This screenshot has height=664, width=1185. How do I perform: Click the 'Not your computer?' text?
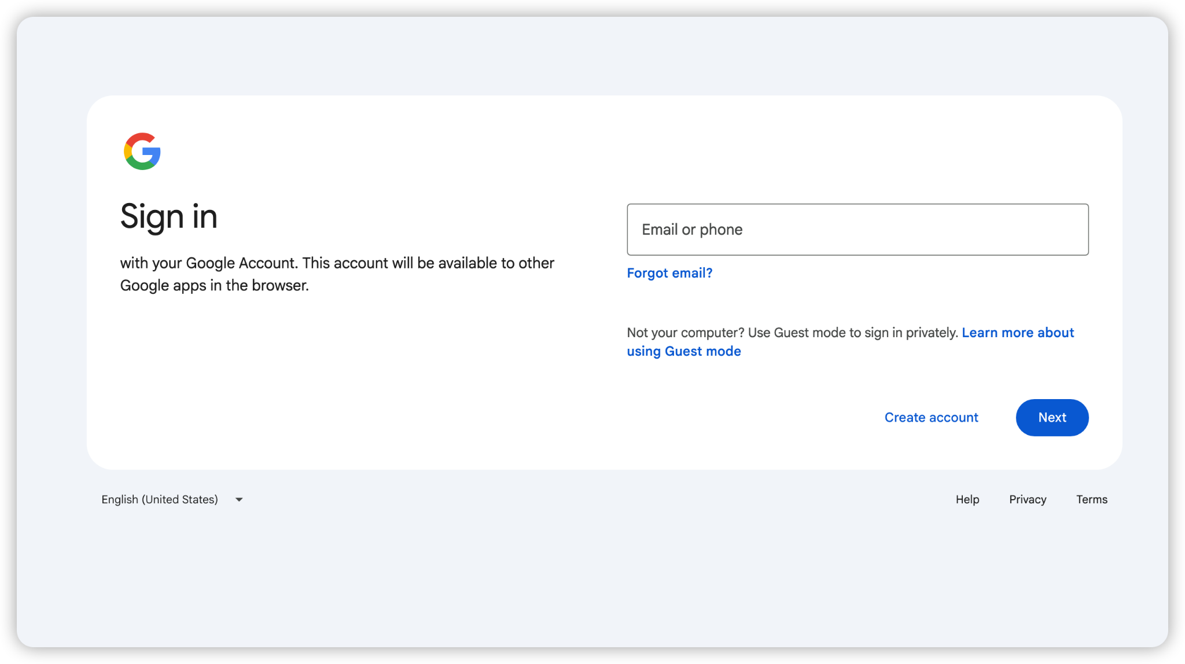pyautogui.click(x=686, y=333)
